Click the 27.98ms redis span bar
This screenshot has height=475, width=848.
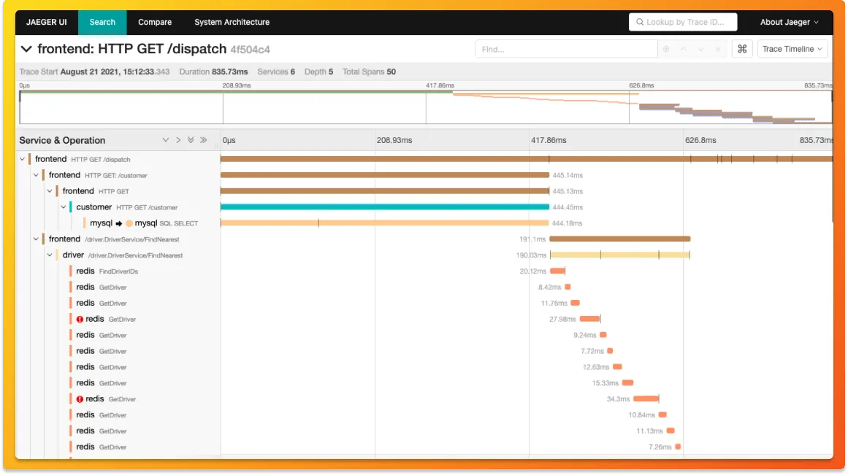tap(590, 319)
